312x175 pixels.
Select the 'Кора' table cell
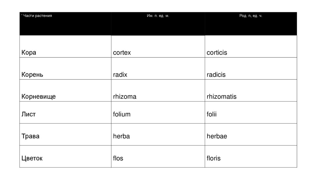tap(29, 53)
